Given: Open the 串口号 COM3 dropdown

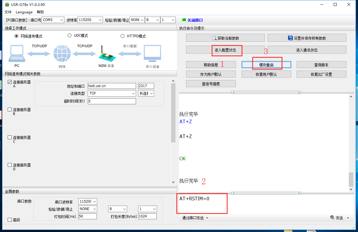Looking at the screenshot, I should pyautogui.click(x=53, y=20).
